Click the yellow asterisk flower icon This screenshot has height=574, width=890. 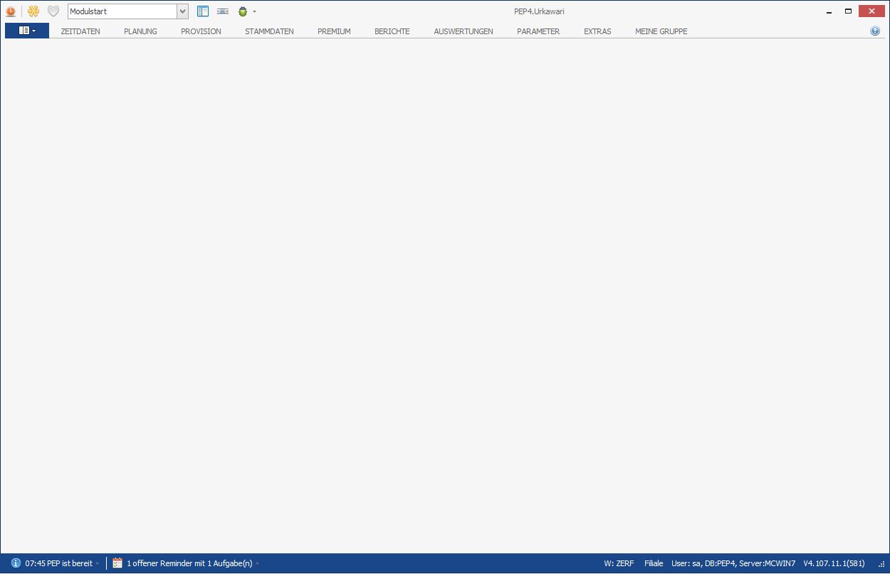coord(33,11)
